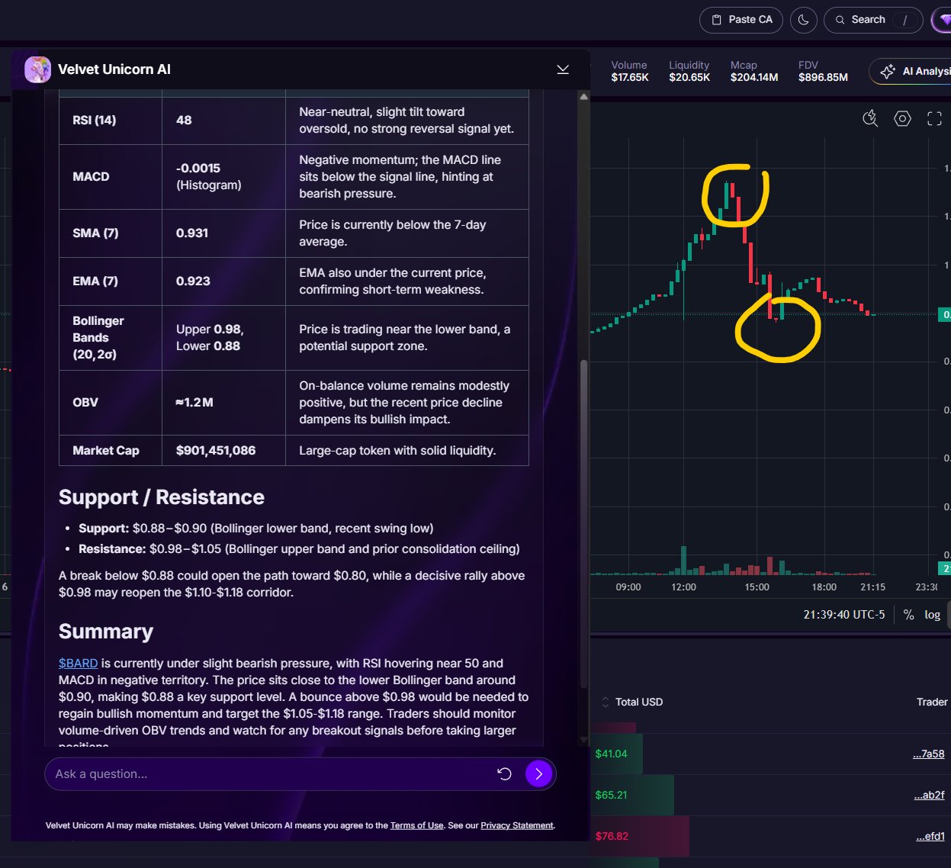Click the $BARD token link
Screen dimensions: 951x868
(x=78, y=663)
